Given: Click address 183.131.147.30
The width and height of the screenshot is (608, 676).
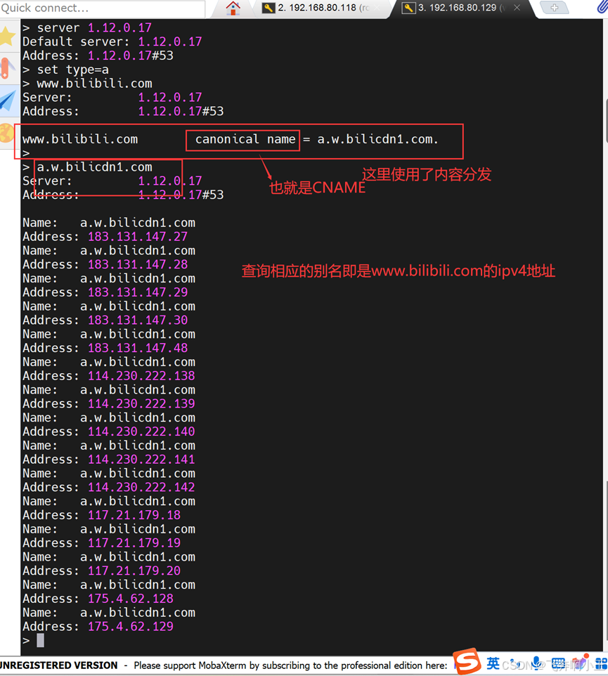Looking at the screenshot, I should coord(138,320).
